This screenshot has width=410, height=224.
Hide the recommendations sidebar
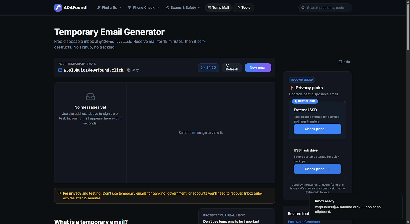coord(344,62)
